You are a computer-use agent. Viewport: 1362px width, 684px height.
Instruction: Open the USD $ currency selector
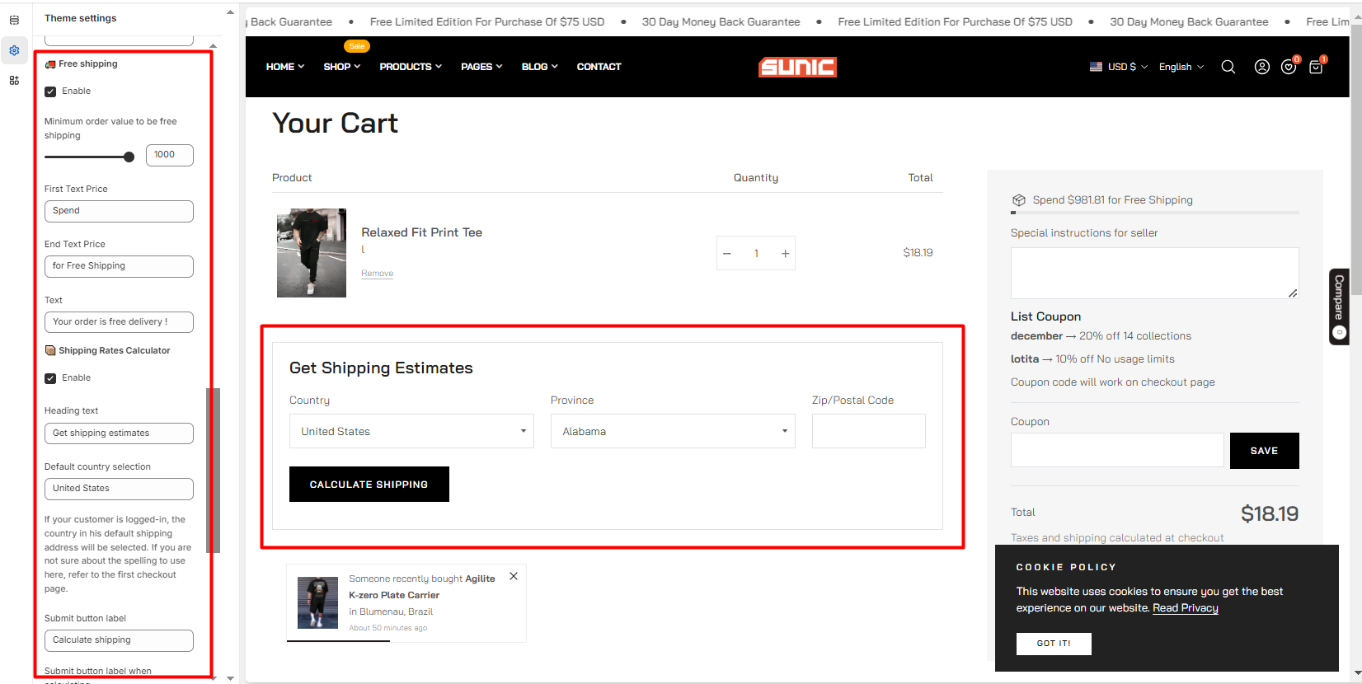(1118, 67)
